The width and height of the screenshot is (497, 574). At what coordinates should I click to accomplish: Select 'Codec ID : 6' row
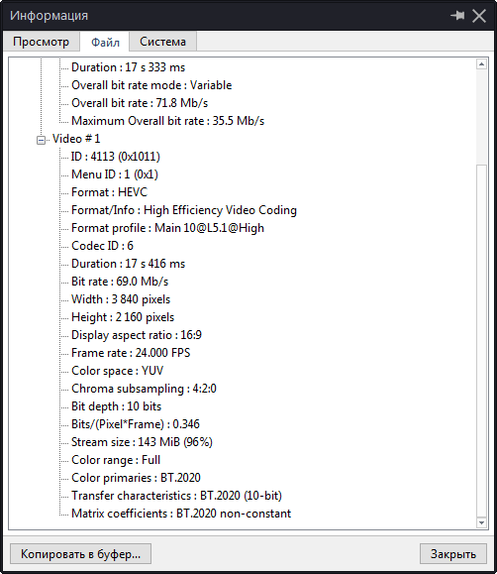tap(102, 246)
